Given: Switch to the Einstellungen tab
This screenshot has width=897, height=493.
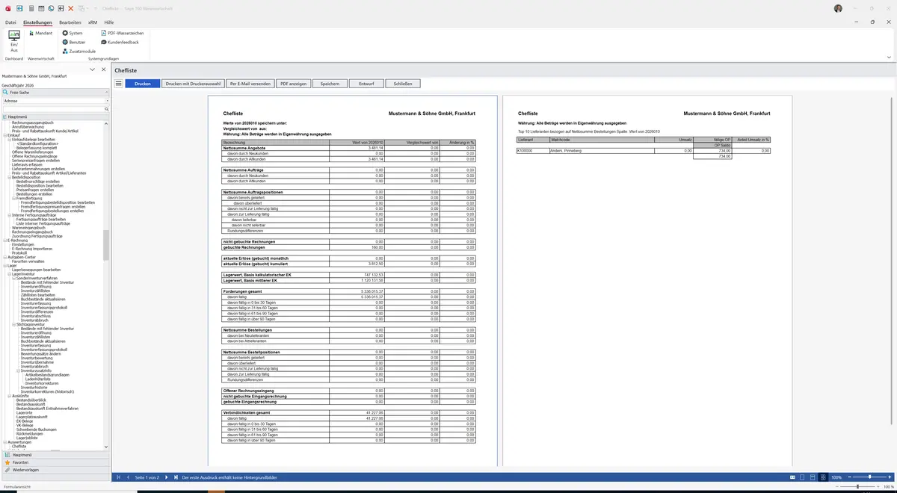Looking at the screenshot, I should click(37, 22).
